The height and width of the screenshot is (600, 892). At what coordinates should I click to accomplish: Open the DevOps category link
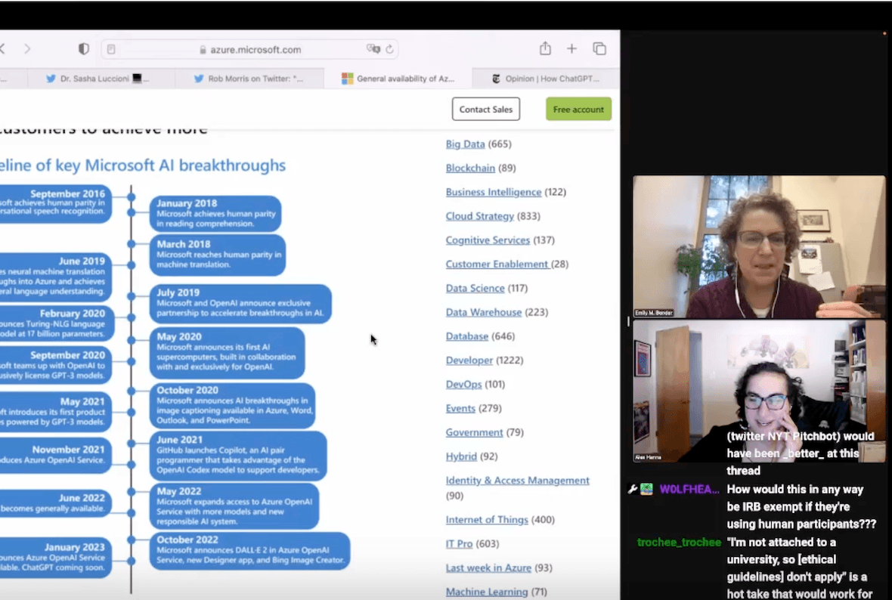click(x=463, y=384)
